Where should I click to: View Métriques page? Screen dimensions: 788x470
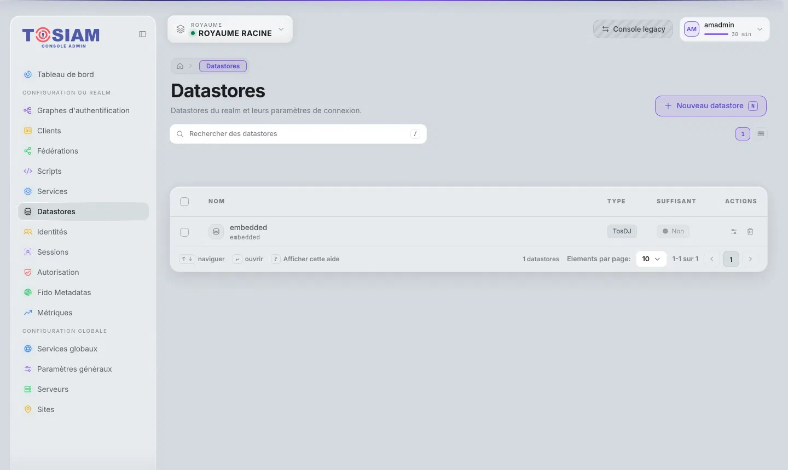click(83, 313)
